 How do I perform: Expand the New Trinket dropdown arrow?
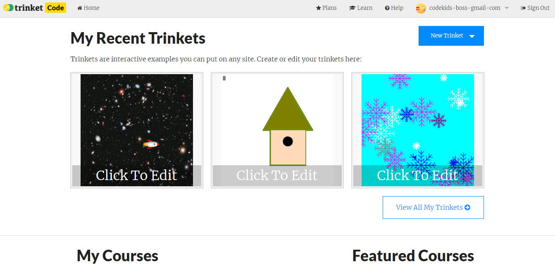coord(472,36)
